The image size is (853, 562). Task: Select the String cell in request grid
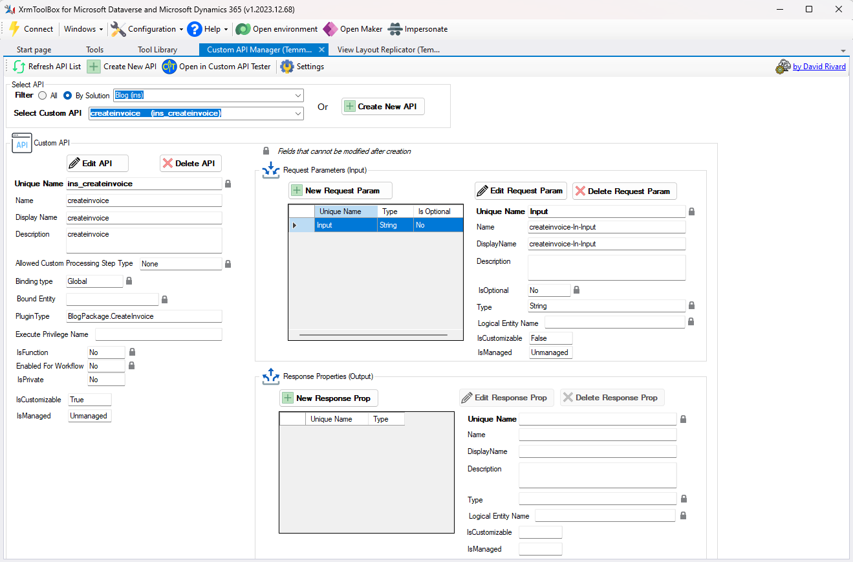(396, 225)
